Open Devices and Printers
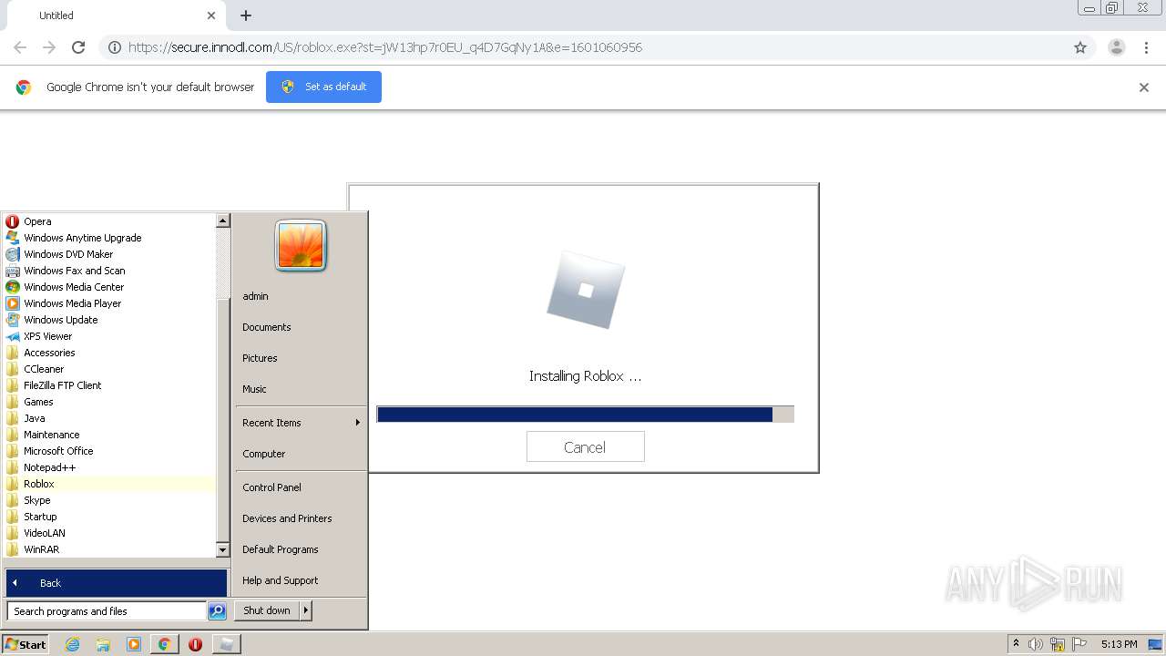The width and height of the screenshot is (1166, 656). coord(301,518)
